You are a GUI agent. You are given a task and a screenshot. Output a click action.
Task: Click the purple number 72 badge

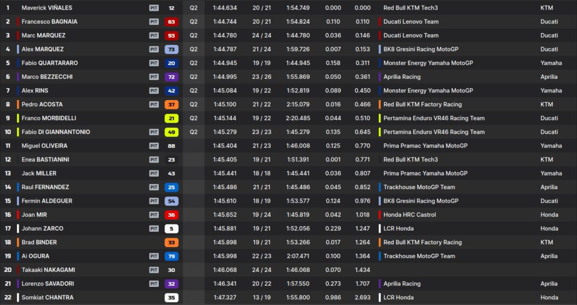tap(171, 77)
